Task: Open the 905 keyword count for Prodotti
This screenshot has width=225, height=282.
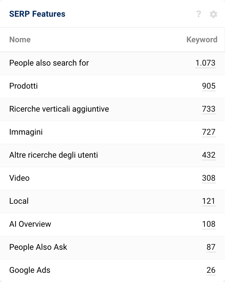Action: (209, 86)
